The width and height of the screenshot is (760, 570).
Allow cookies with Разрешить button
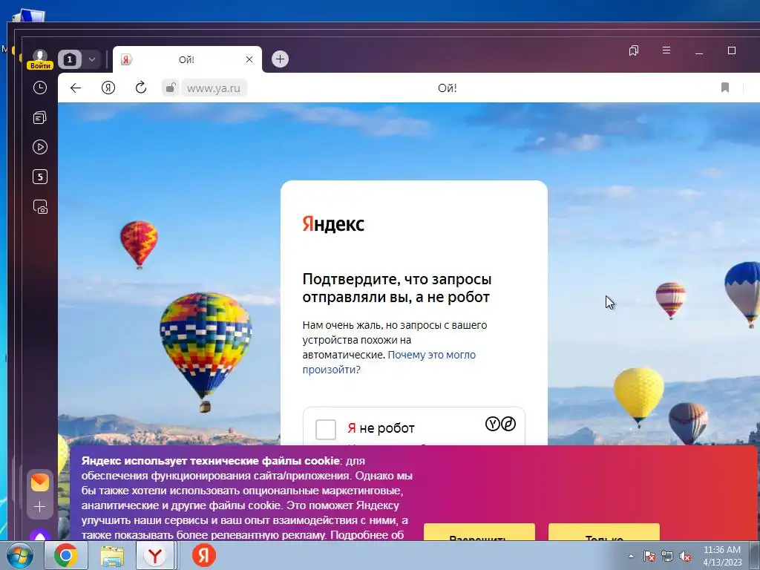click(479, 532)
